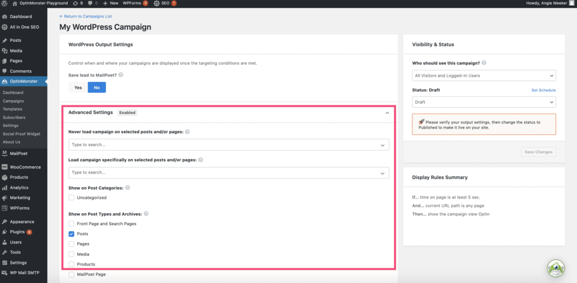The image size is (577, 283).
Task: Click the Appearance brush icon
Action: (x=5, y=222)
